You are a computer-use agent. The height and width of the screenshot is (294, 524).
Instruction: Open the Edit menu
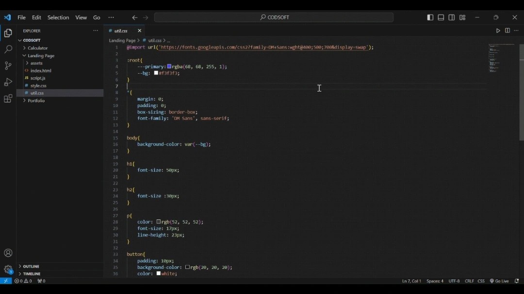(x=36, y=17)
